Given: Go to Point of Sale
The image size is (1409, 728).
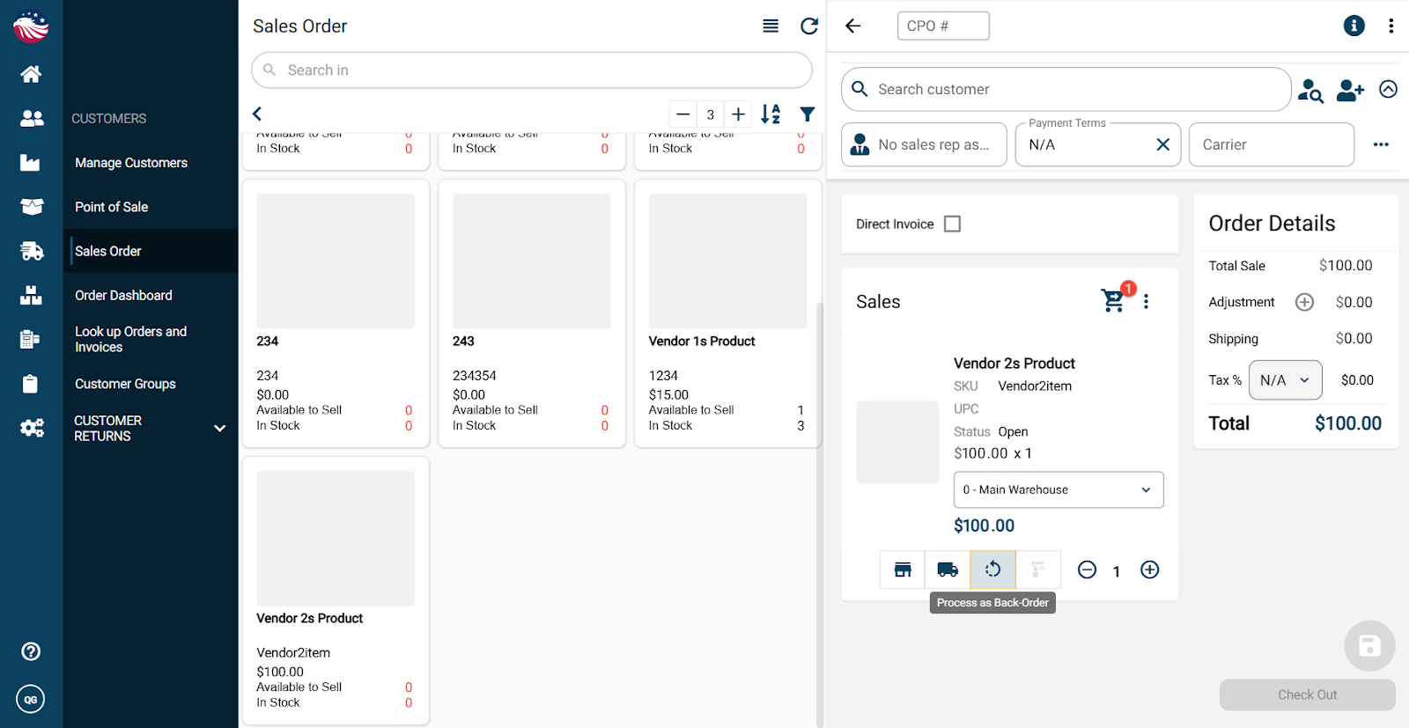Looking at the screenshot, I should point(112,207).
